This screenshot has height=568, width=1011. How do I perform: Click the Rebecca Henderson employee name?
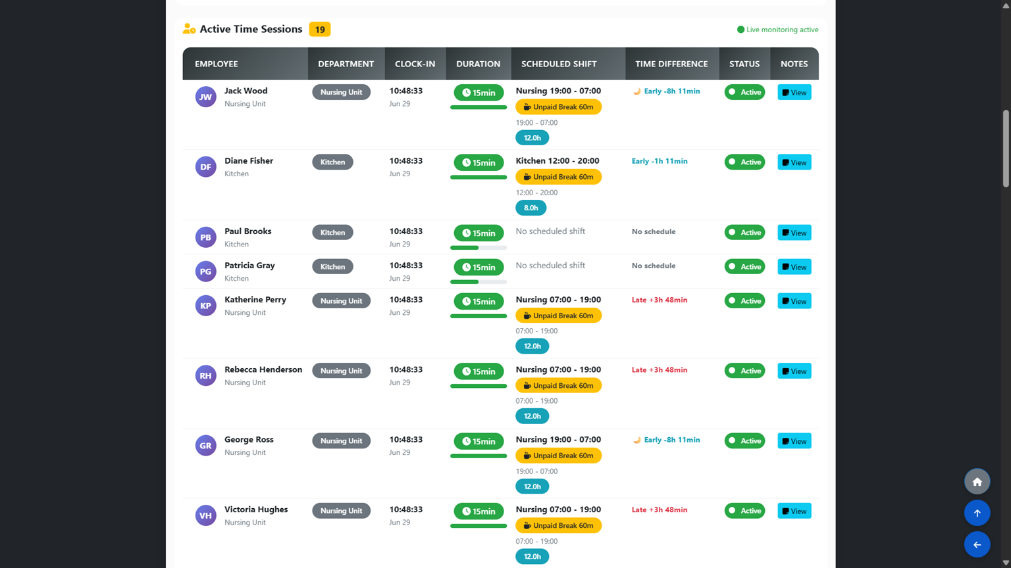pyautogui.click(x=263, y=369)
